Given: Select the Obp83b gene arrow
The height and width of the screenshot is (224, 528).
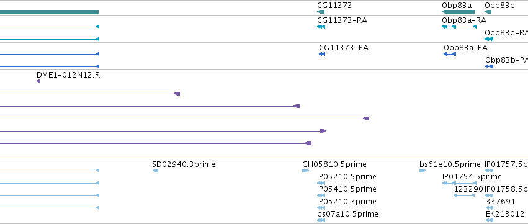Looking at the screenshot, I should click(488, 12).
